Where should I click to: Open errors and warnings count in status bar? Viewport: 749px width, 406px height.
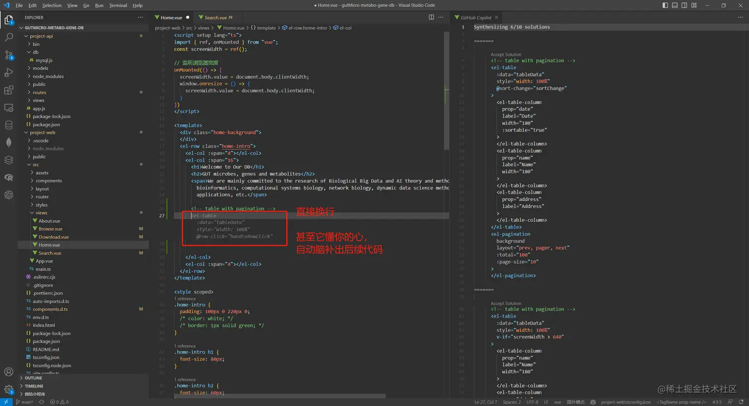click(x=59, y=402)
